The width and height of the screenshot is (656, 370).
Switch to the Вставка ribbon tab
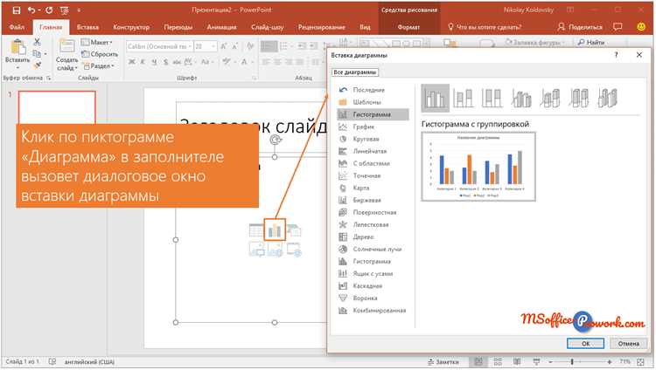[x=87, y=27]
